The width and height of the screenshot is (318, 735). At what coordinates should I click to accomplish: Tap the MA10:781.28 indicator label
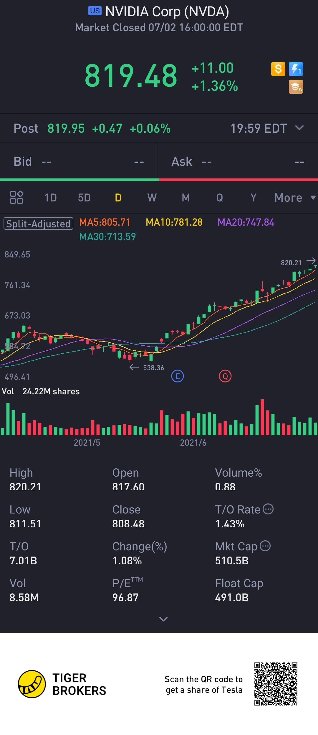(x=174, y=222)
